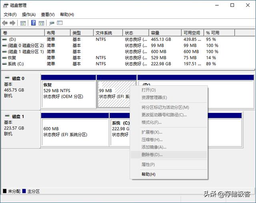This screenshot has height=203, width=256.
Task: Click the 磁盘管理 title bar app icon
Action: pyautogui.click(x=6, y=5)
